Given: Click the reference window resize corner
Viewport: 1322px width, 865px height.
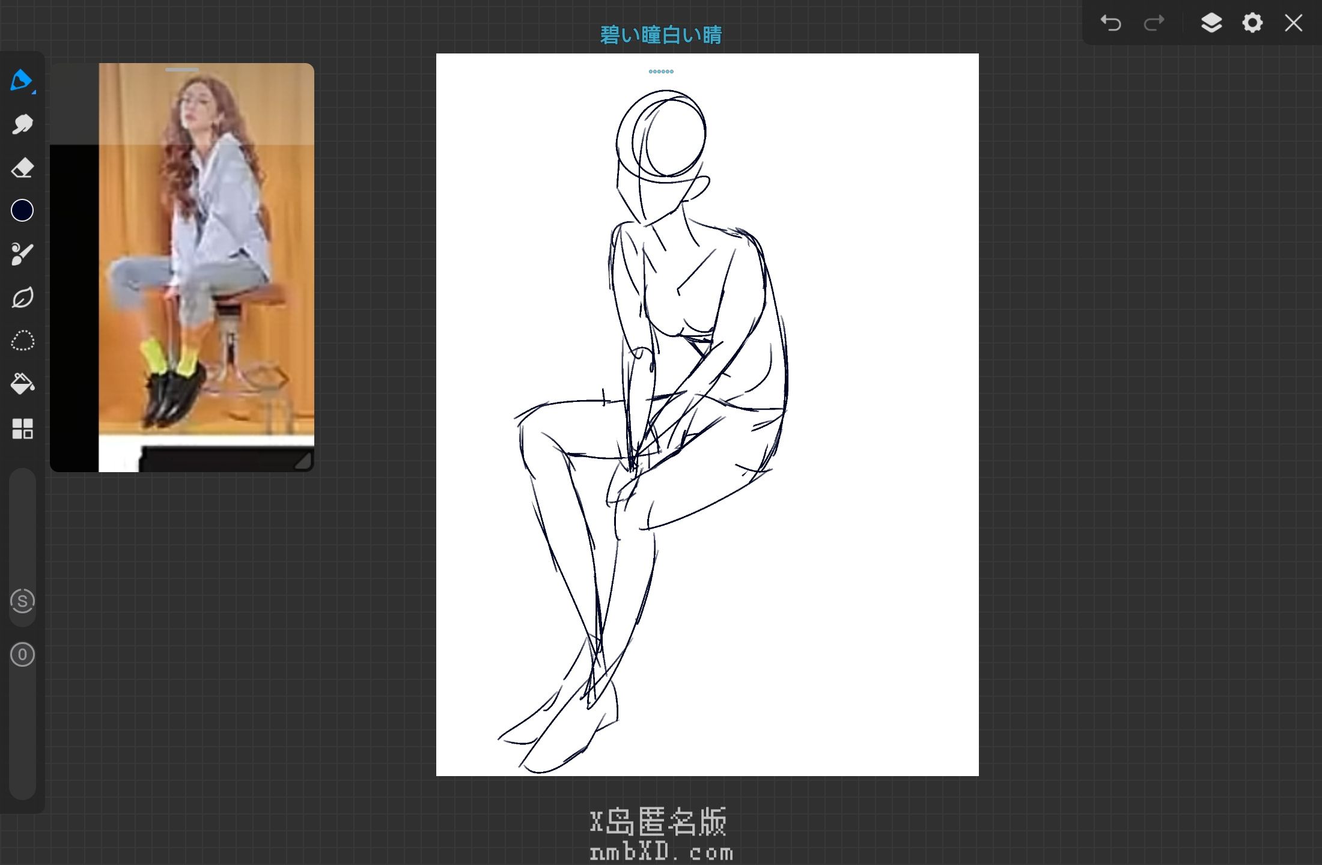Looking at the screenshot, I should [x=303, y=461].
